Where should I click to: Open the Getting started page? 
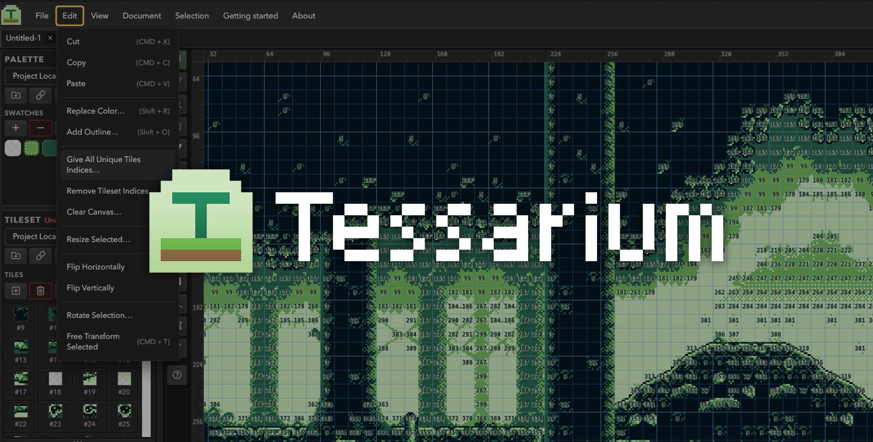pyautogui.click(x=250, y=16)
